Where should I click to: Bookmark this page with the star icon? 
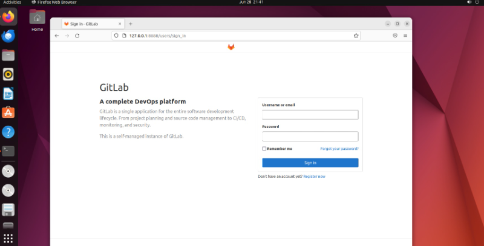coord(356,36)
